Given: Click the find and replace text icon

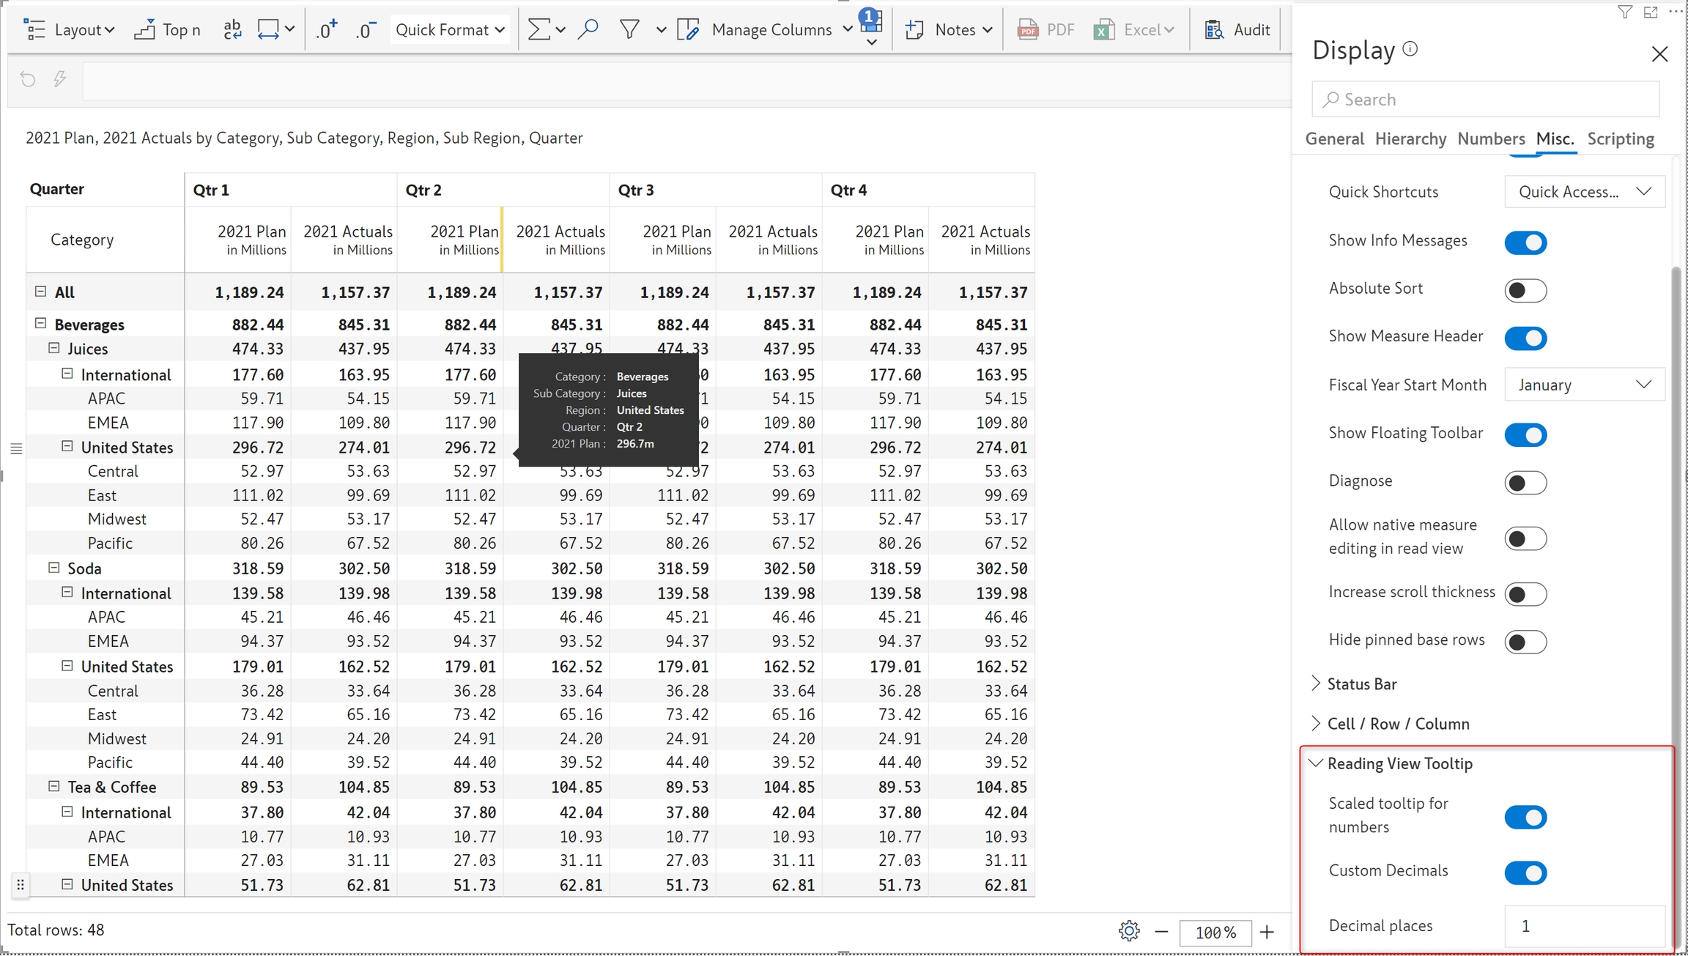Looking at the screenshot, I should point(232,30).
